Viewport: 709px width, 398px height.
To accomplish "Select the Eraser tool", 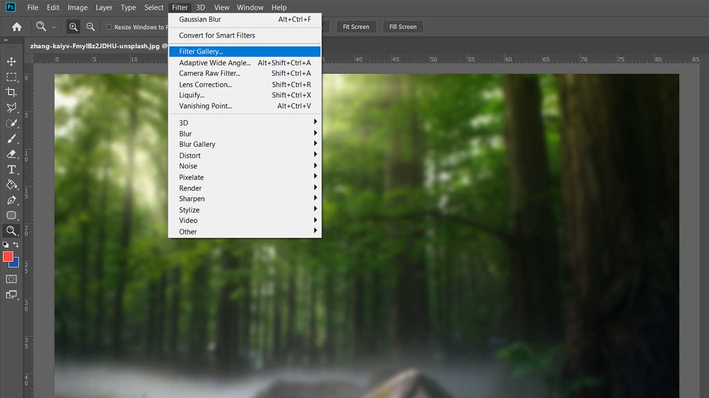I will (x=11, y=154).
